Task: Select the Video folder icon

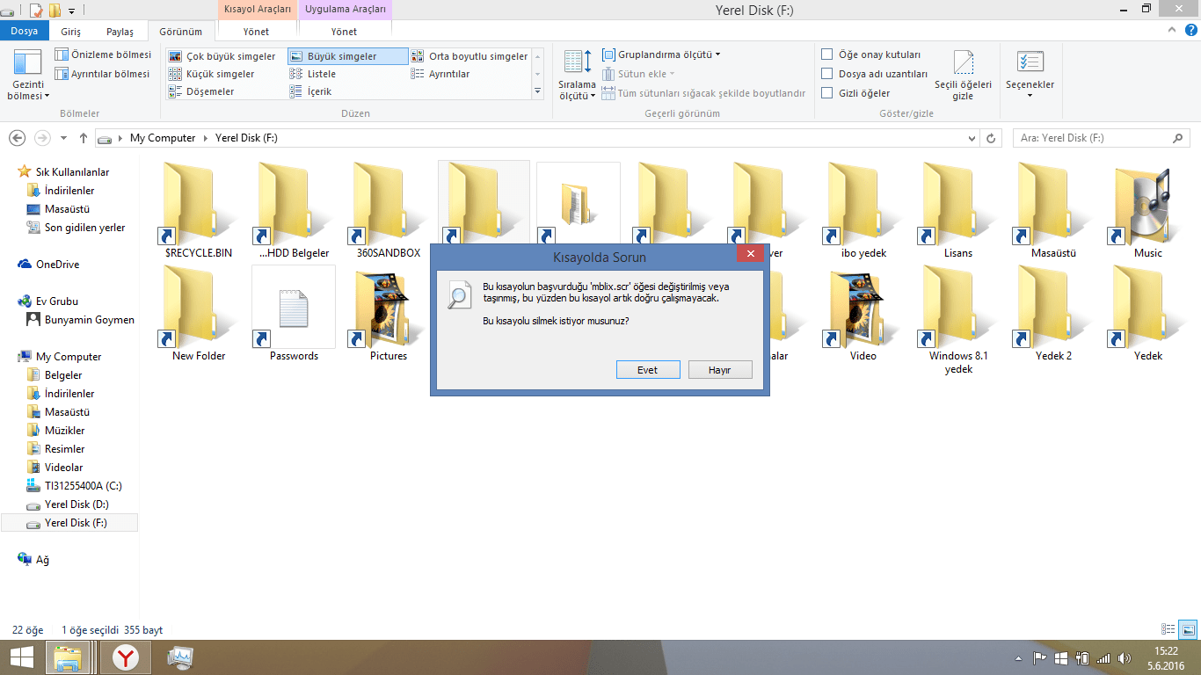Action: [863, 314]
